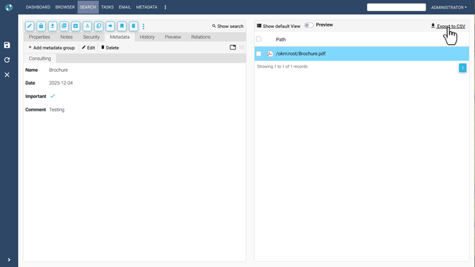Click the save icon in left sidebar
The image size is (475, 267).
pyautogui.click(x=7, y=45)
